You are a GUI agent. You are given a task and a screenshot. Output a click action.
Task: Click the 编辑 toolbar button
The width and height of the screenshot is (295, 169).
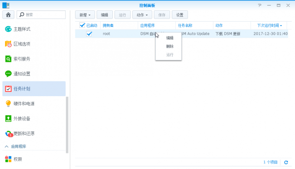(x=105, y=15)
